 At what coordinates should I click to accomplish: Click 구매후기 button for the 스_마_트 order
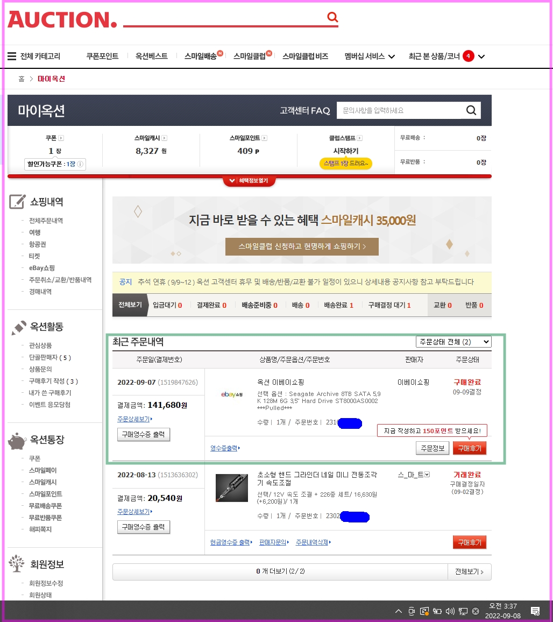(470, 542)
